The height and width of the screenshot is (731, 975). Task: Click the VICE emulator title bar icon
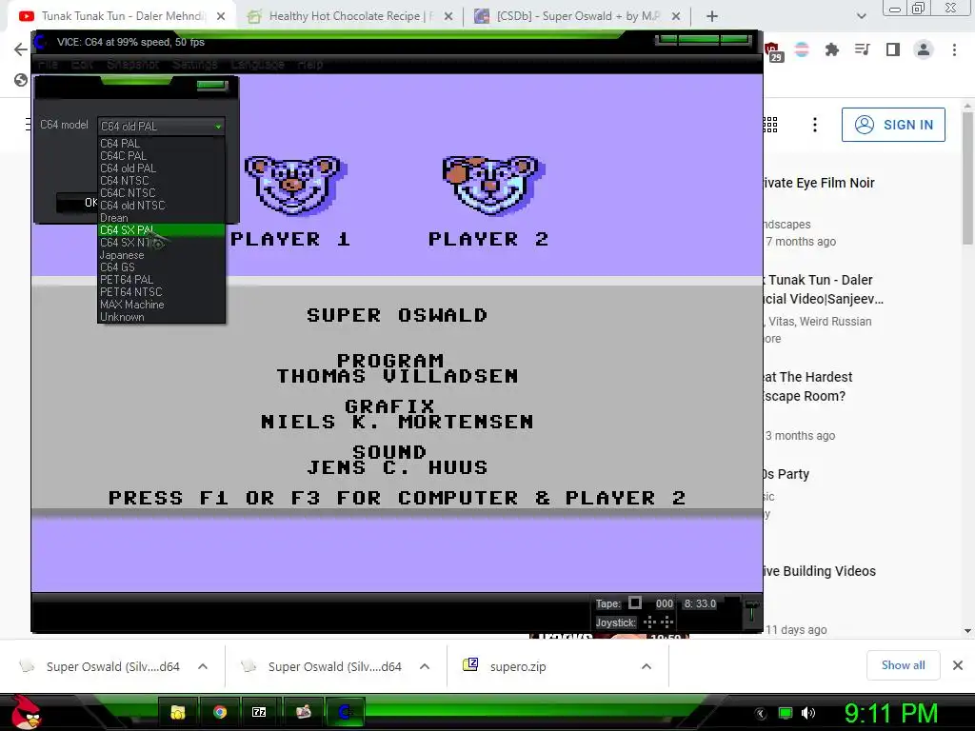[40, 42]
